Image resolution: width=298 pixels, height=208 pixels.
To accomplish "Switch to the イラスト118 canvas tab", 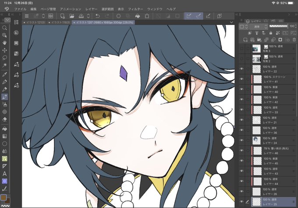I will coord(59,22).
